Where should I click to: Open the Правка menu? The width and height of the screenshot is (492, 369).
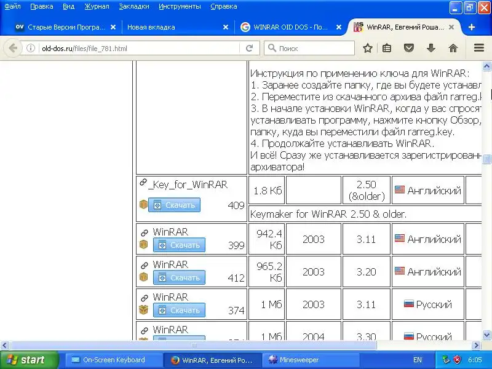(x=42, y=6)
